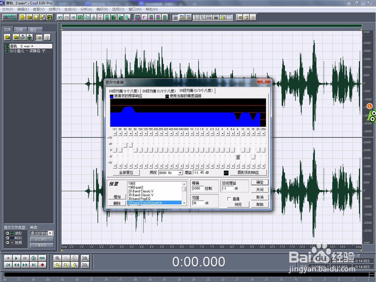Click the Trim/crop selection icon
Screen dimensions: 376x282
(x=80, y=17)
